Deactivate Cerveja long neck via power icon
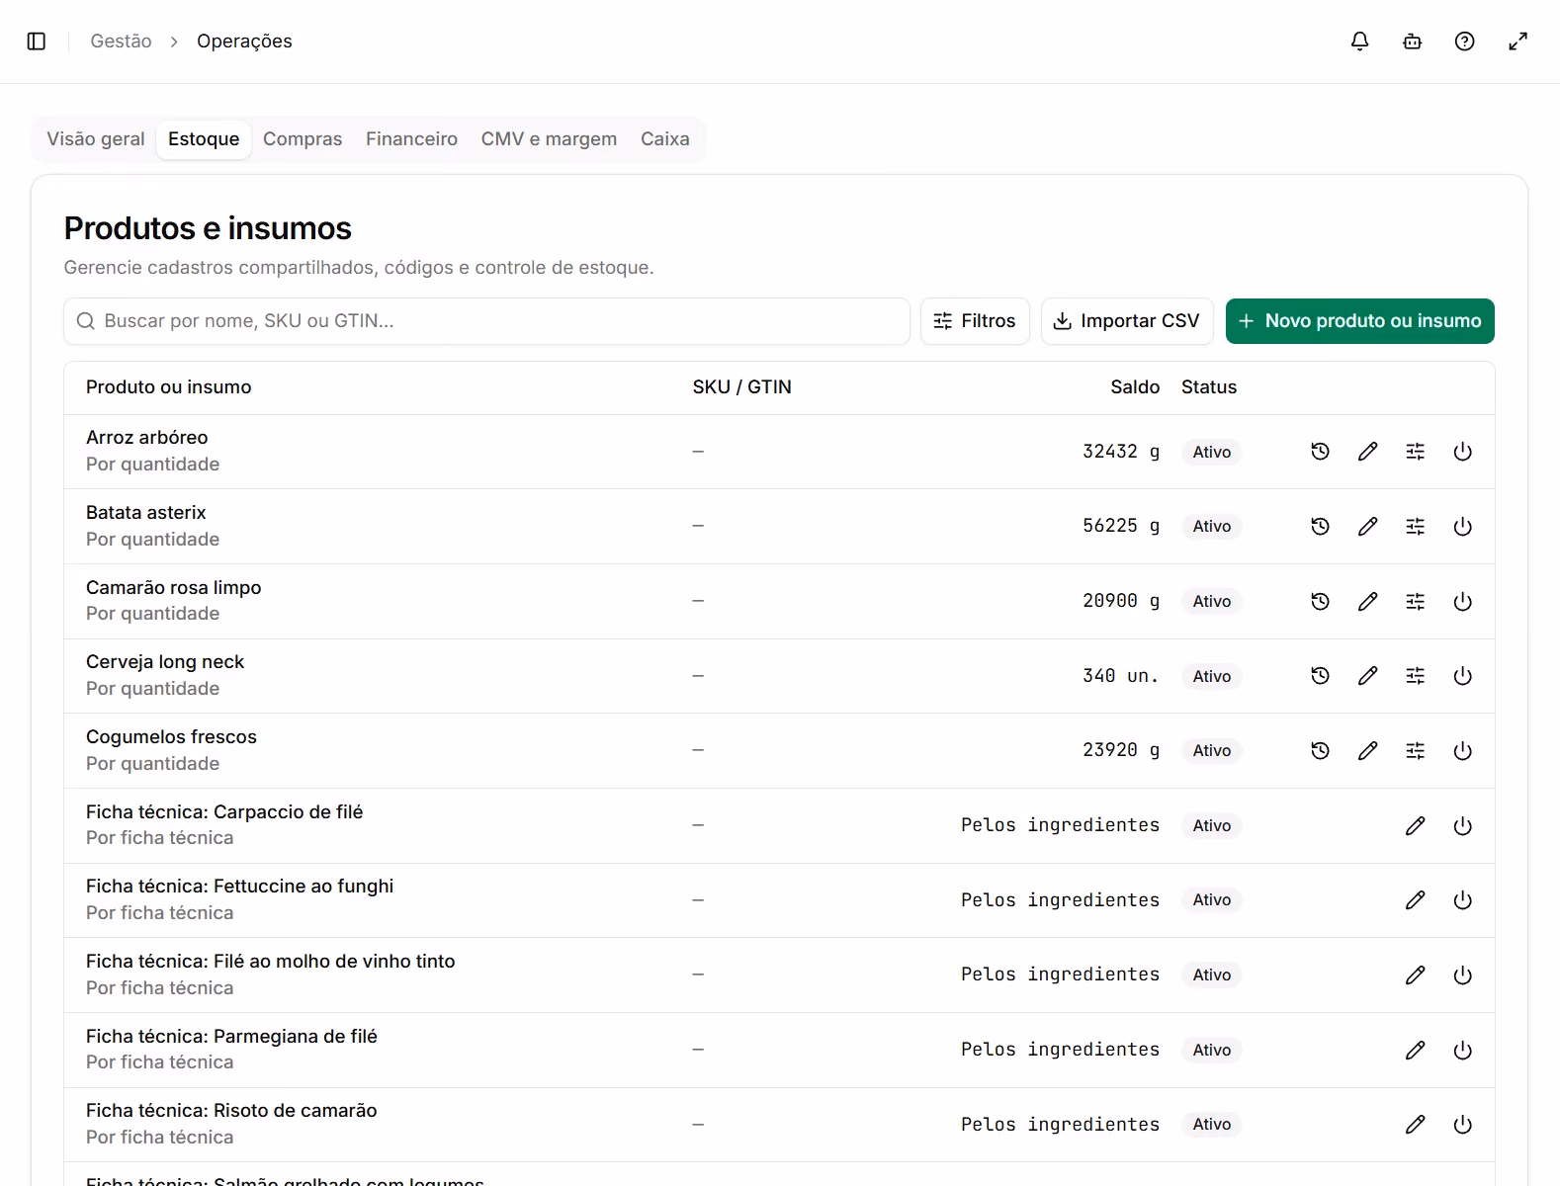 point(1463,676)
